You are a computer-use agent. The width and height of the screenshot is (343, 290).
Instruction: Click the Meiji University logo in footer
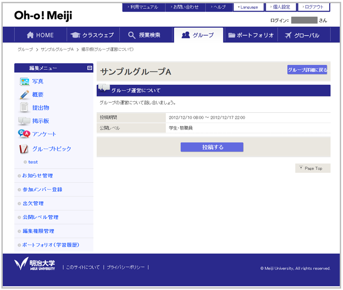click(35, 264)
